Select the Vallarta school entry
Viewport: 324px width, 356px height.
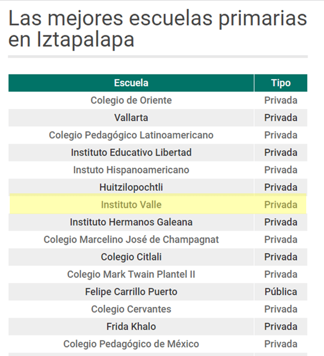[131, 118]
